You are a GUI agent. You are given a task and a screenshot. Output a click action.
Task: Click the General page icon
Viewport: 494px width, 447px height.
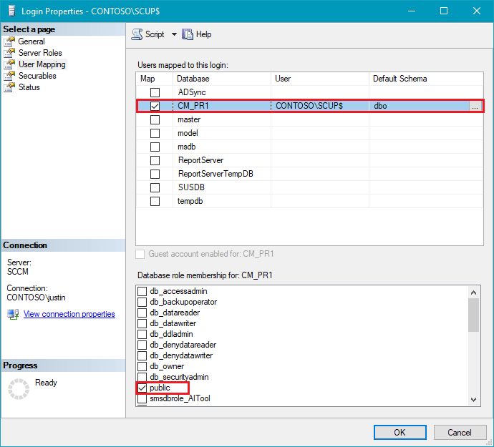[x=9, y=41]
